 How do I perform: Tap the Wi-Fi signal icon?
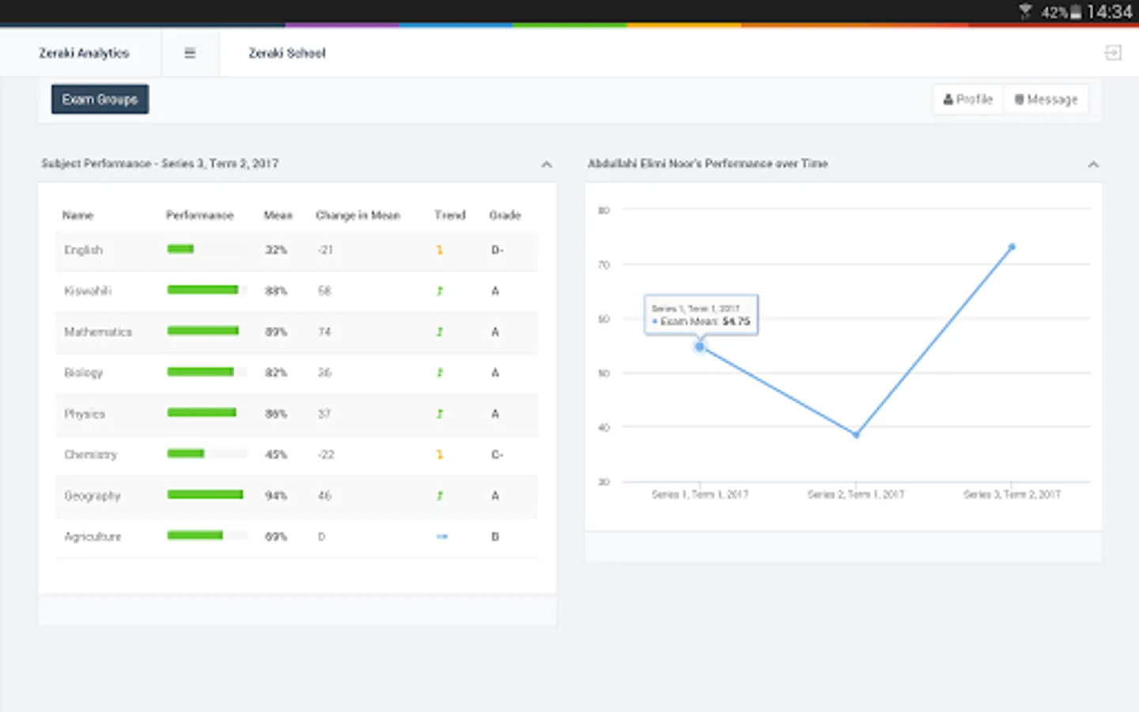(x=1025, y=11)
